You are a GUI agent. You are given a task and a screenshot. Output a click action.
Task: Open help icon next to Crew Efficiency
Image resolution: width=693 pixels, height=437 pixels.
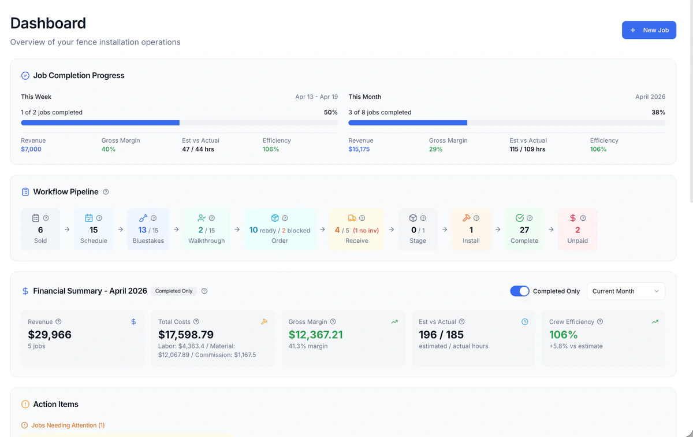point(600,321)
